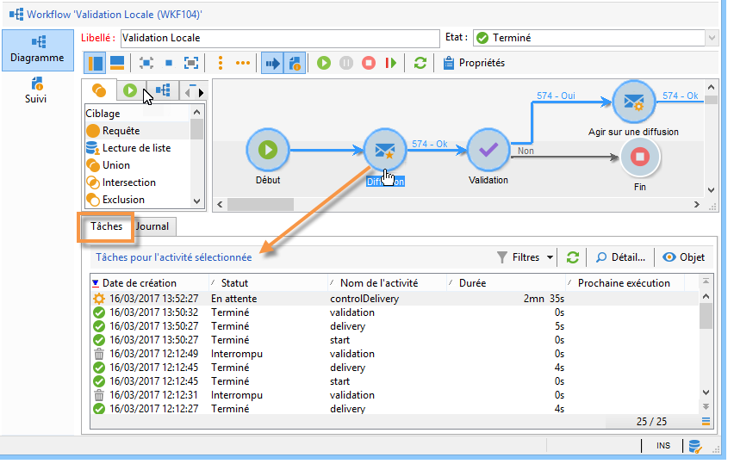734x470 pixels.
Task: Select the targeting activities palette tab
Action: click(x=99, y=90)
